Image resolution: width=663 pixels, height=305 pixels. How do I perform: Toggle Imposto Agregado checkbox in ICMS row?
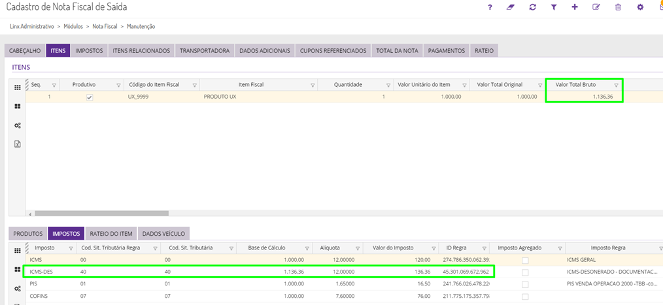pyautogui.click(x=525, y=260)
